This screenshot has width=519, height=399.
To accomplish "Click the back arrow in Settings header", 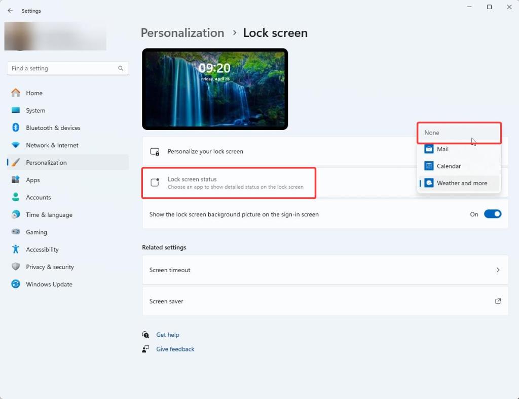I will [10, 11].
